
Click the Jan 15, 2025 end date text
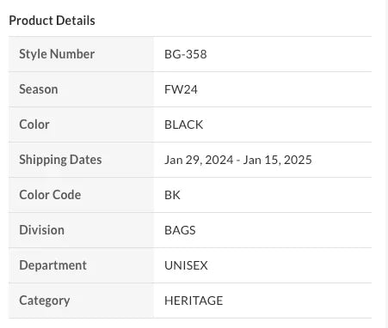[x=278, y=160]
